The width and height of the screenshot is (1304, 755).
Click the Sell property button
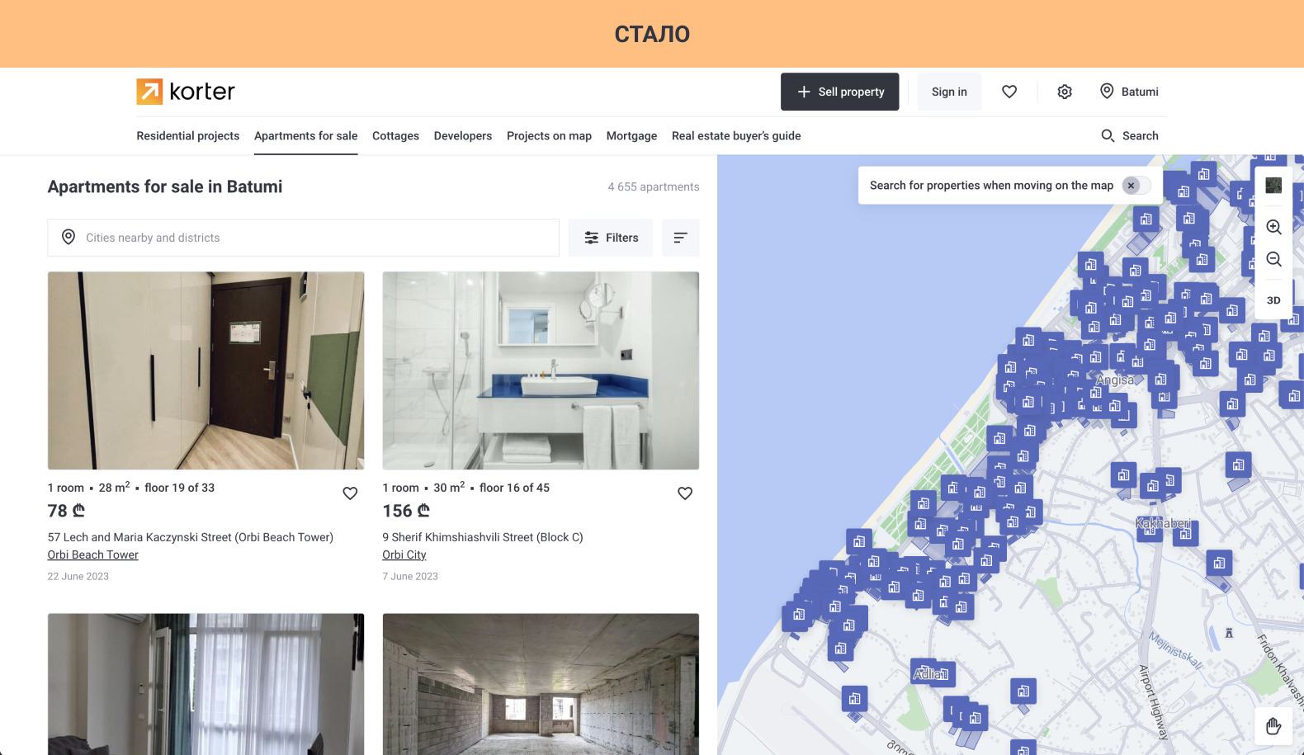(x=840, y=92)
